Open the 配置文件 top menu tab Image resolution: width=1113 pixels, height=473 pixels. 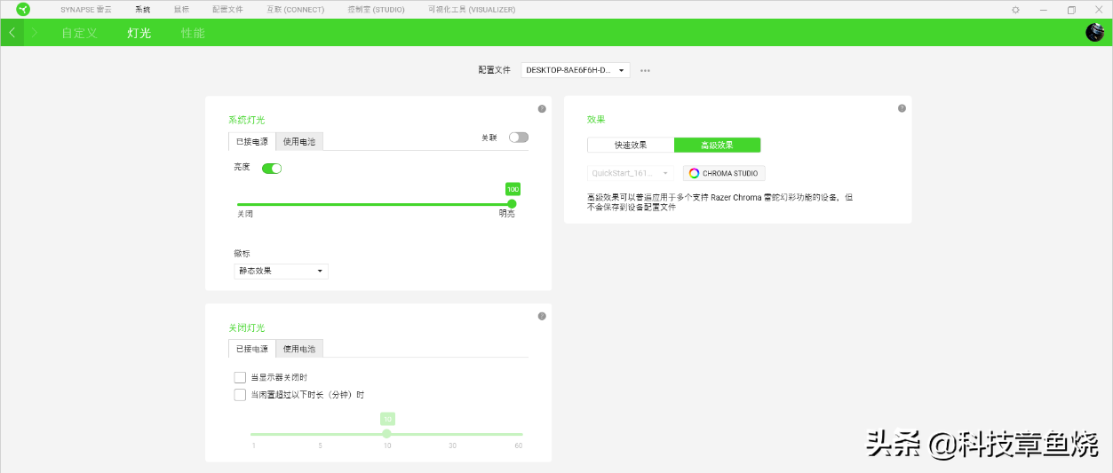coord(227,10)
